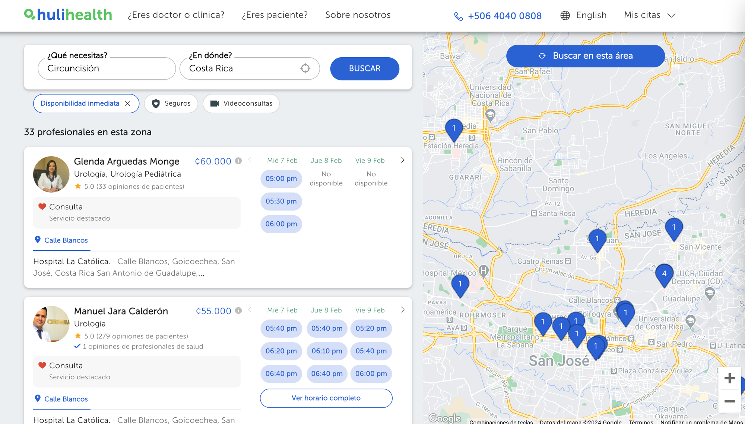Click the huli health logo
Screen dimensions: 745x424
[68, 15]
